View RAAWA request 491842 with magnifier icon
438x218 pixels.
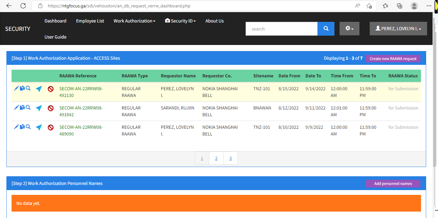tap(28, 108)
